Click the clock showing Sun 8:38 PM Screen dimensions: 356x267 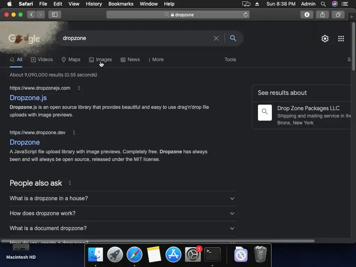pyautogui.click(x=281, y=4)
